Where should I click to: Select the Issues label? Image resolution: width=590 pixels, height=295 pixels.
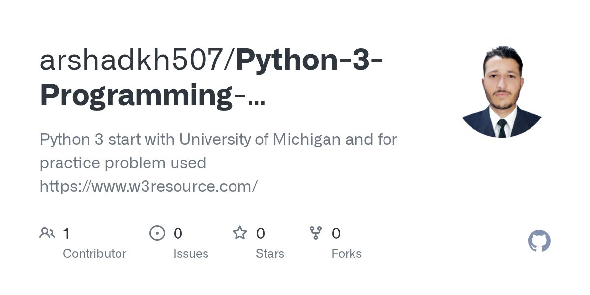tap(191, 254)
